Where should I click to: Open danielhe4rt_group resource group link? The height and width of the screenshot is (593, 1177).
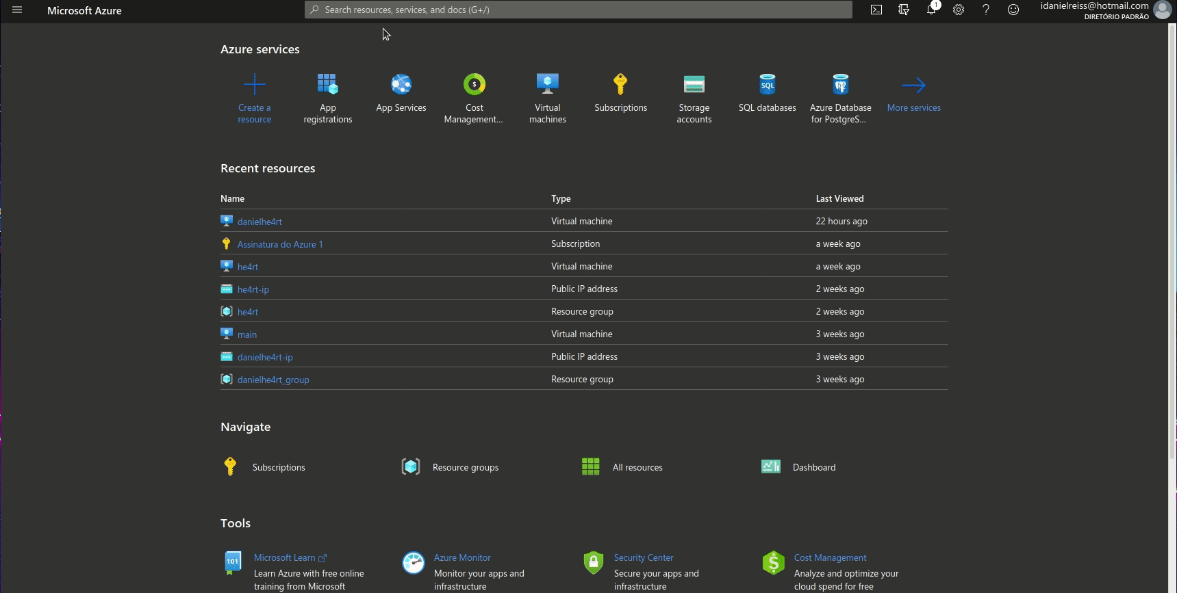[273, 380]
